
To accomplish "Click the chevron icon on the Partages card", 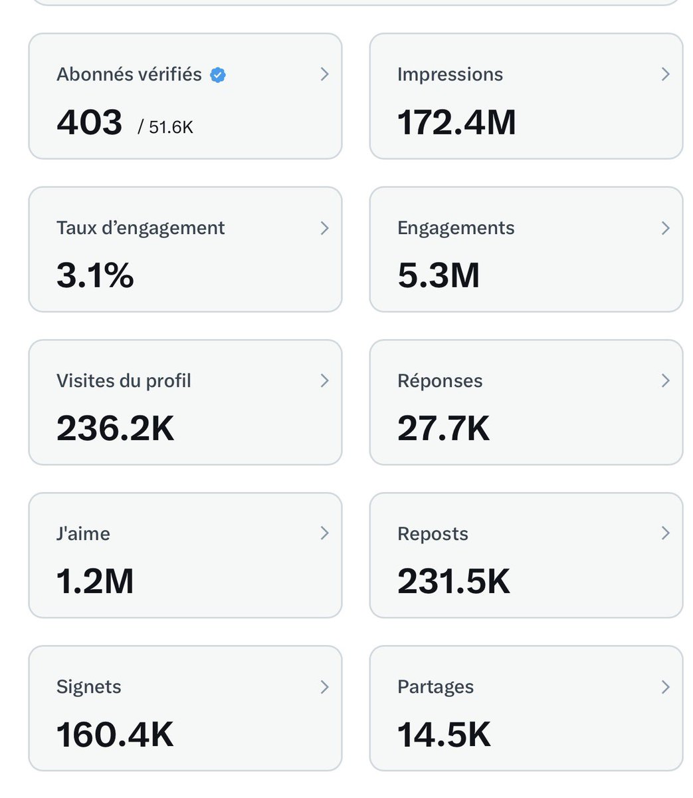I will click(x=665, y=686).
